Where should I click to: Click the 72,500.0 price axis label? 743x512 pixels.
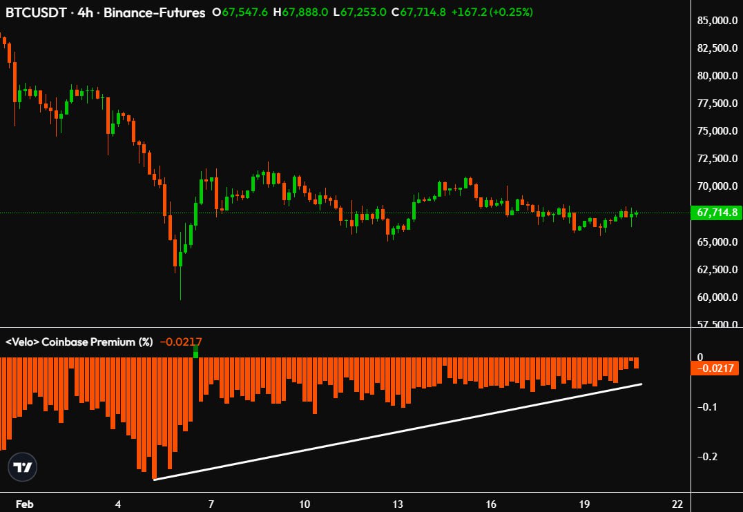717,158
